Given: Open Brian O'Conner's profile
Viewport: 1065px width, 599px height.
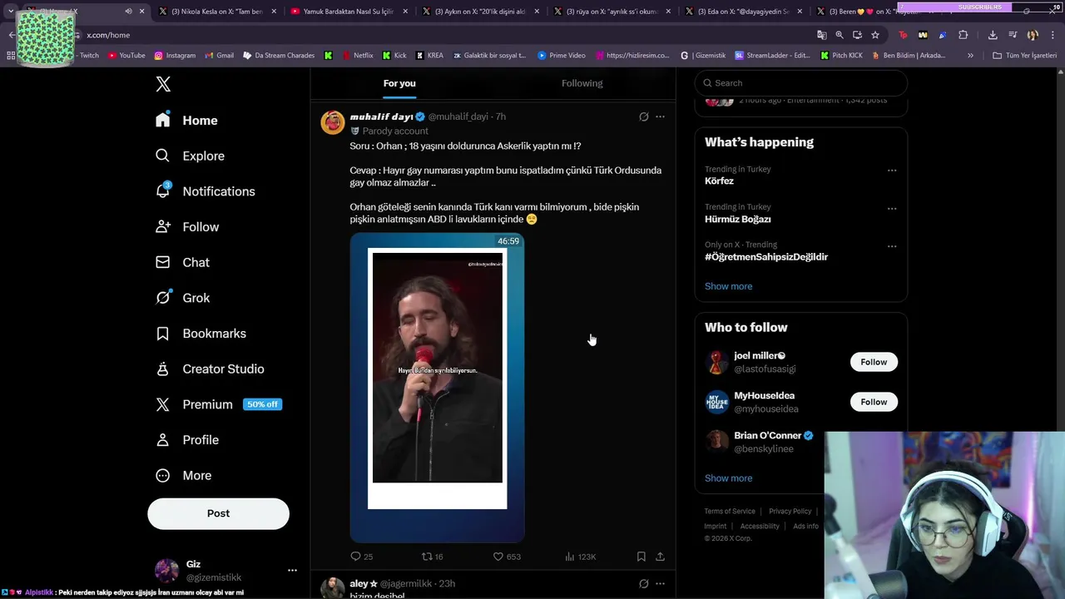Looking at the screenshot, I should pos(767,436).
